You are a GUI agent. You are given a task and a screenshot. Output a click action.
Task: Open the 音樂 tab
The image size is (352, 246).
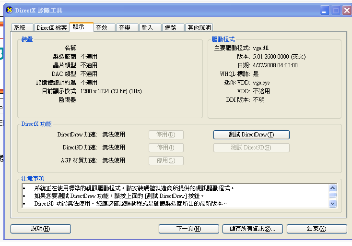tap(127, 28)
